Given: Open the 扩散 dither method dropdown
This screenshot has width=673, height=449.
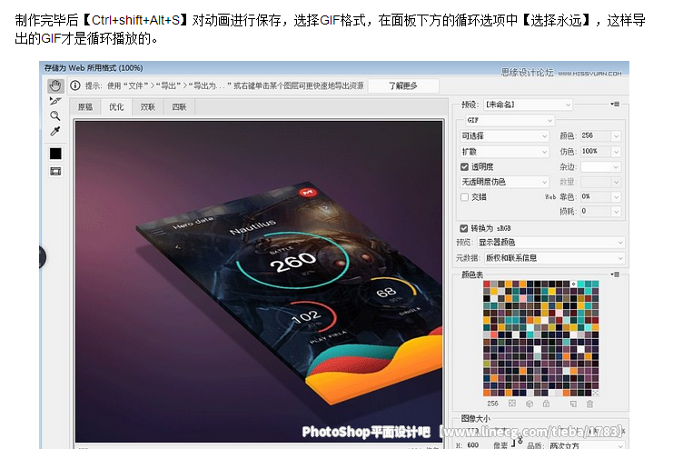Looking at the screenshot, I should 504,152.
